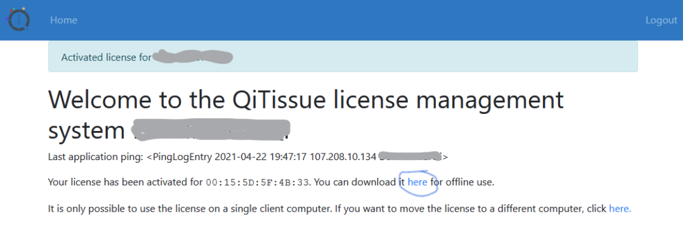Click the IP address 107.208.10.134
The image size is (683, 228).
[x=342, y=157]
